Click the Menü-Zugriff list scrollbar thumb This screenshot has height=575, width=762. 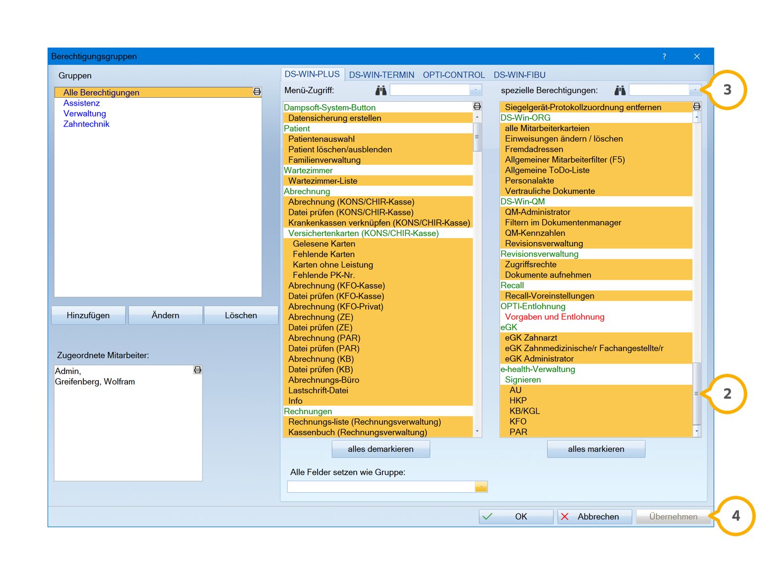click(x=477, y=137)
